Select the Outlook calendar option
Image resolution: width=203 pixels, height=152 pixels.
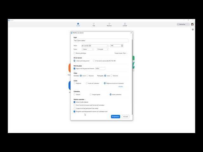(75, 94)
